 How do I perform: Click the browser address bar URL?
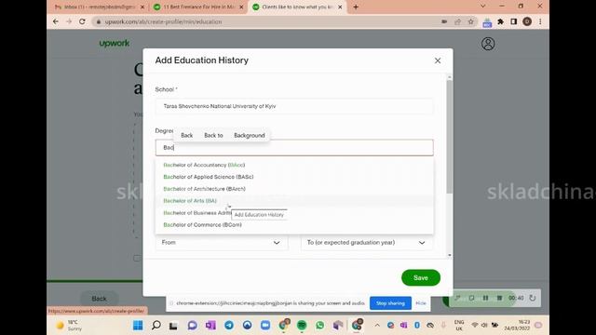tap(164, 21)
